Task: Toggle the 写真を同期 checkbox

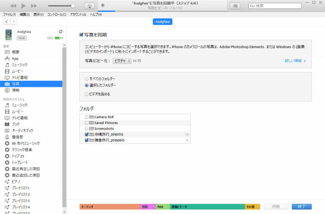Action: click(x=81, y=35)
